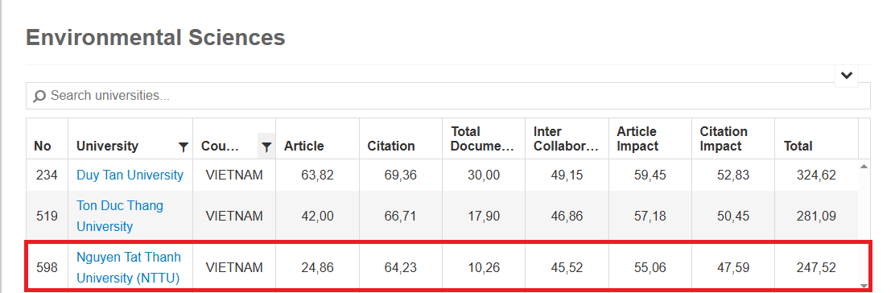This screenshot has width=895, height=293.
Task: Sort by Citation Impact column header
Action: pos(724,138)
